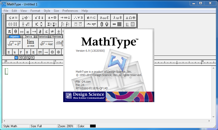This screenshot has width=218, height=130.
Task: Open the Format menu
Action: [x=35, y=11]
